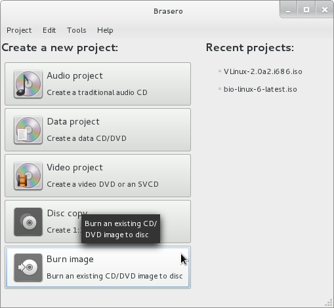
Task: Click the bullet icon beside VLinux-2.0a2.i686.iso
Action: [220, 71]
